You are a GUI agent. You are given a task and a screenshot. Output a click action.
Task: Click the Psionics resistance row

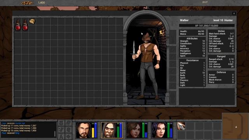(x=192, y=80)
